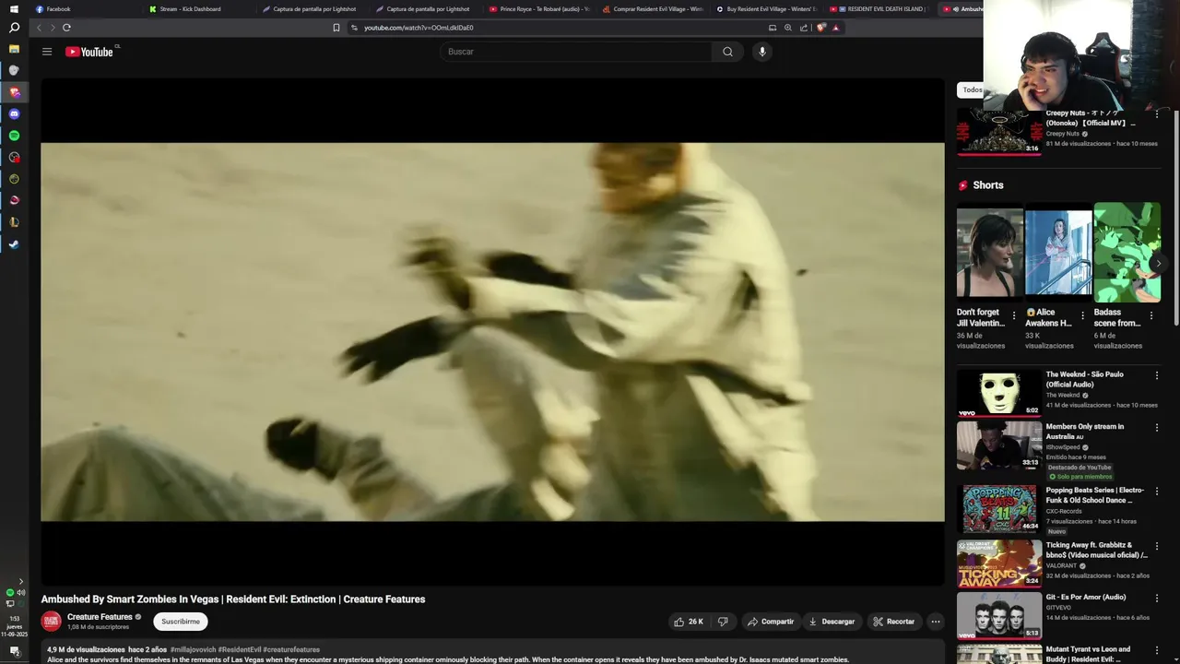Open the YouTube guide hamburger menu
Viewport: 1180px width, 664px height.
coord(47,52)
